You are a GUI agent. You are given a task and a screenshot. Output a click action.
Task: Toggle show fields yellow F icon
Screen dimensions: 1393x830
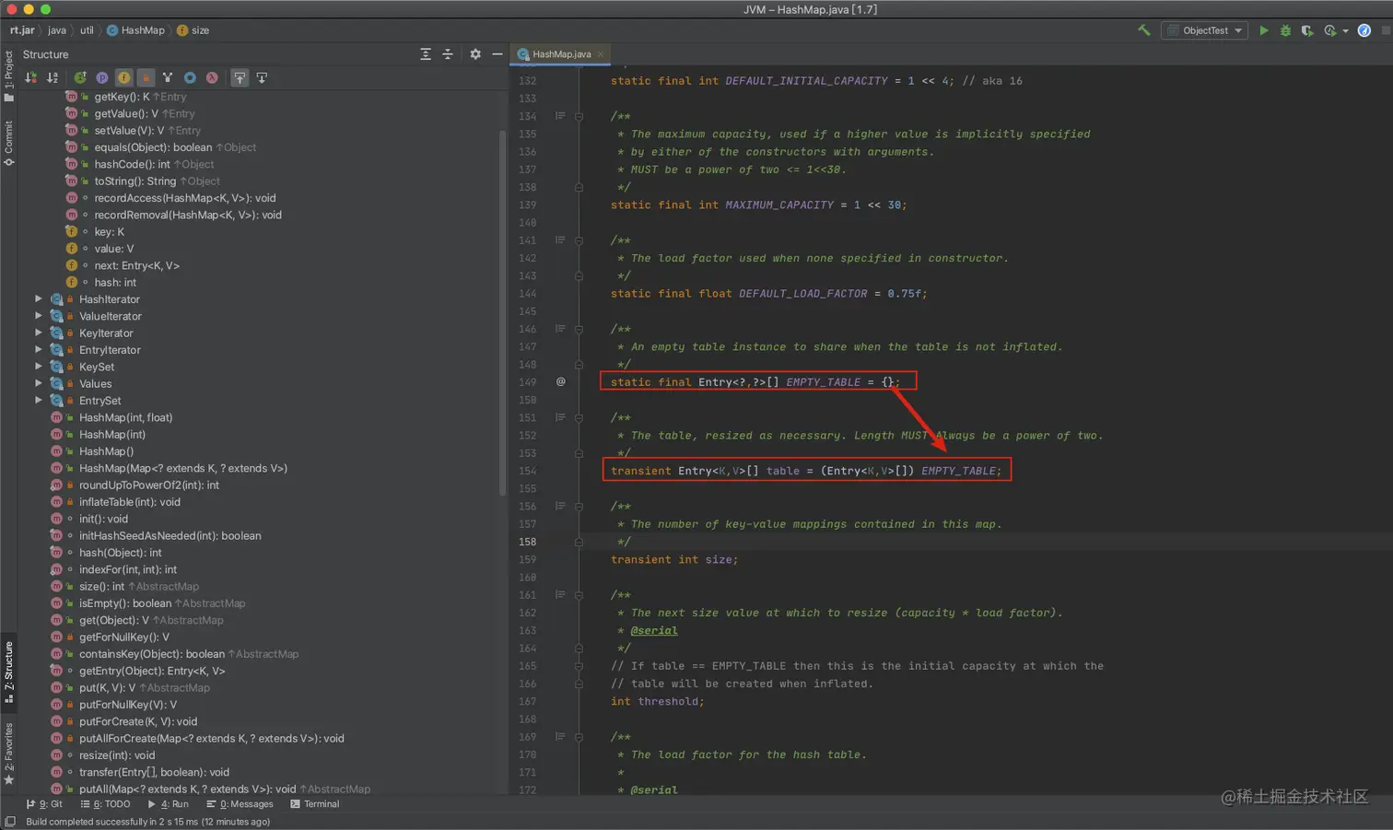pyautogui.click(x=123, y=78)
